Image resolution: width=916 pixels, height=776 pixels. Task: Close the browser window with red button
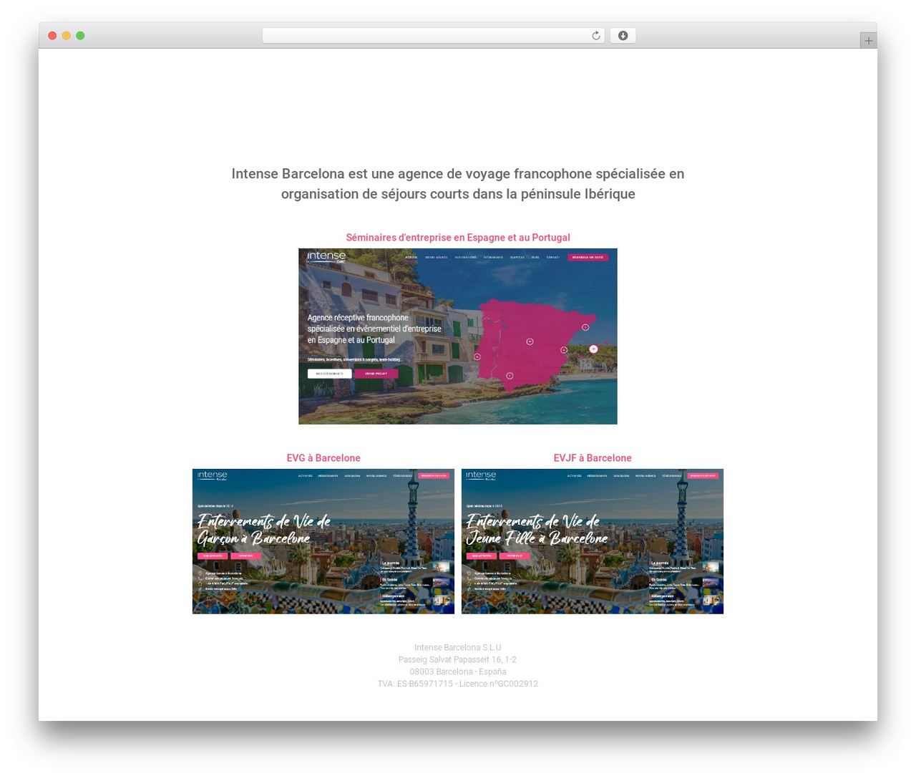coord(52,36)
